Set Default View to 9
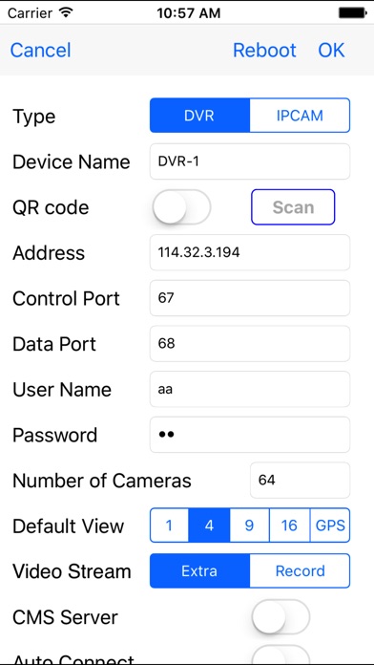 click(249, 526)
